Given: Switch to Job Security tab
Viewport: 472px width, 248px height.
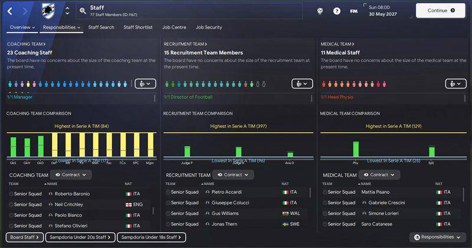Looking at the screenshot, I should click(x=209, y=27).
